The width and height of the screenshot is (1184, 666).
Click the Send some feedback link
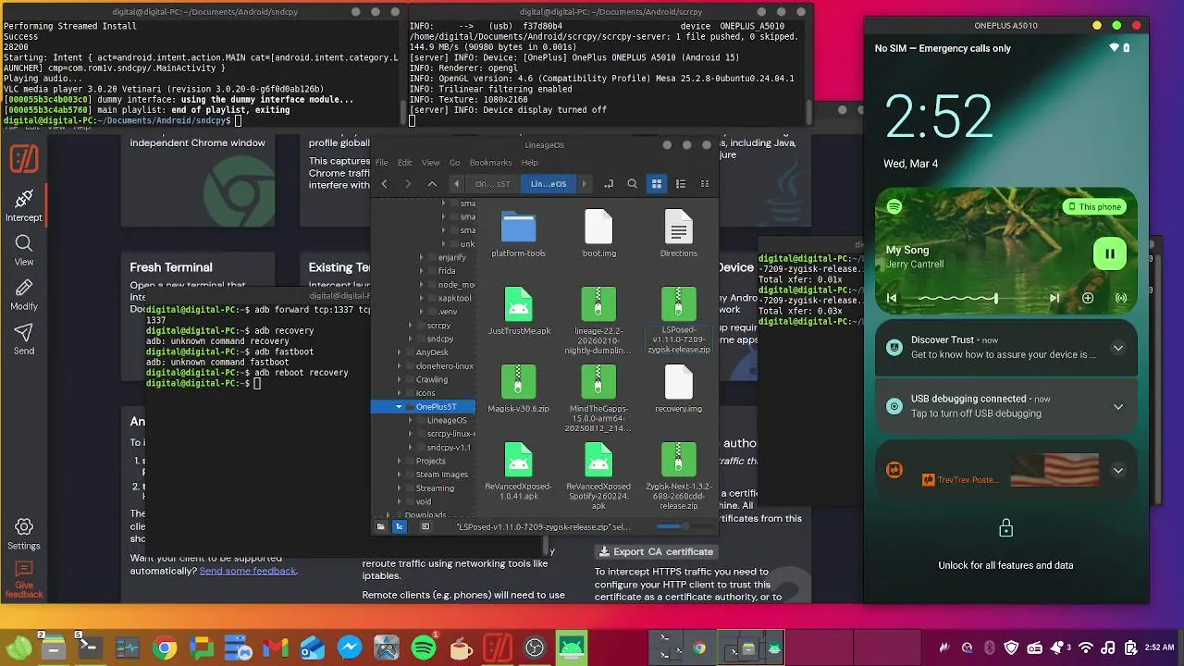248,571
